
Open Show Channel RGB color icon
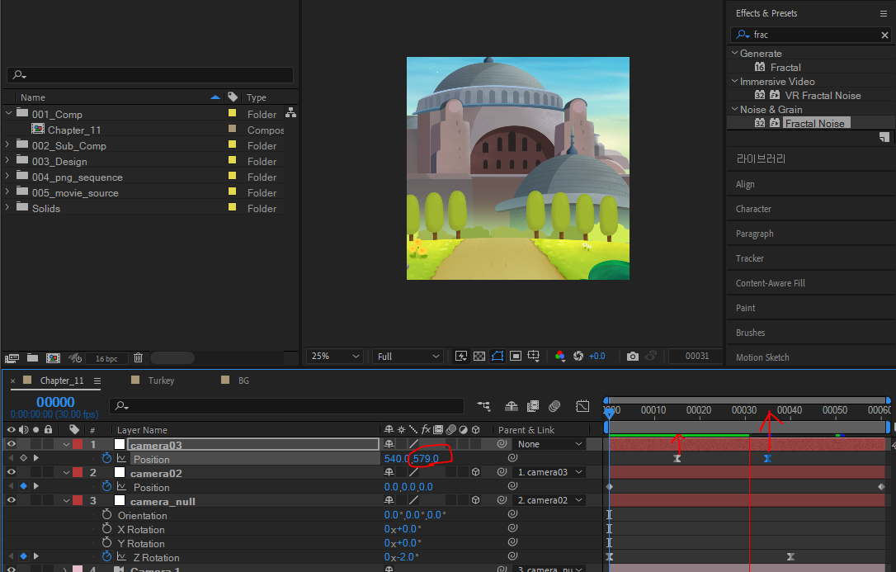560,356
